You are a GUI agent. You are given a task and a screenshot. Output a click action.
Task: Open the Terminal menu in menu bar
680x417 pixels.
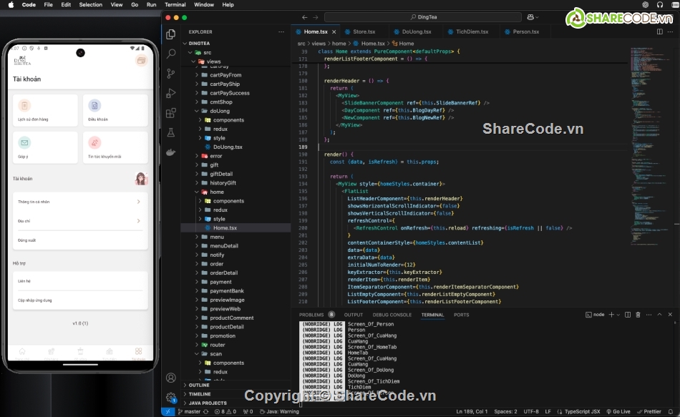pos(175,5)
